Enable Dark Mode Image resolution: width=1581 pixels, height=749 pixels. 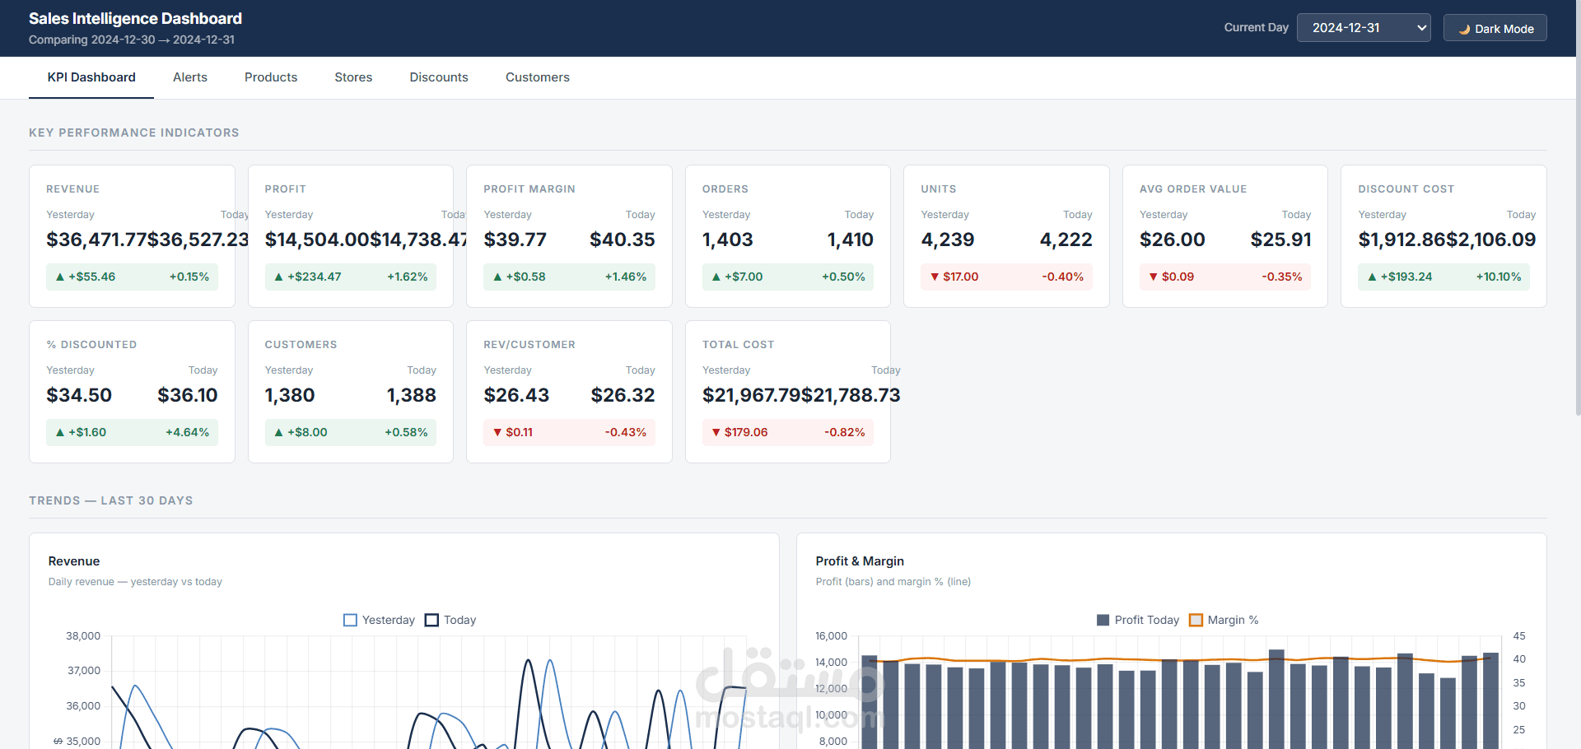click(x=1495, y=28)
